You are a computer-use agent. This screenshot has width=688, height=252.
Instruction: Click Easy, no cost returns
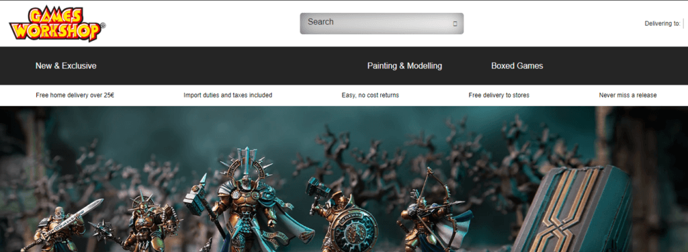[x=370, y=95]
